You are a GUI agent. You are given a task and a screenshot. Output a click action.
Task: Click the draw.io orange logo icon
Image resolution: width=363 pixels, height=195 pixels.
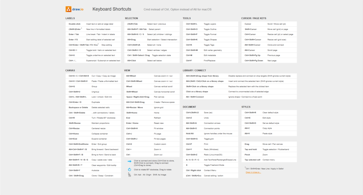(x=68, y=9)
